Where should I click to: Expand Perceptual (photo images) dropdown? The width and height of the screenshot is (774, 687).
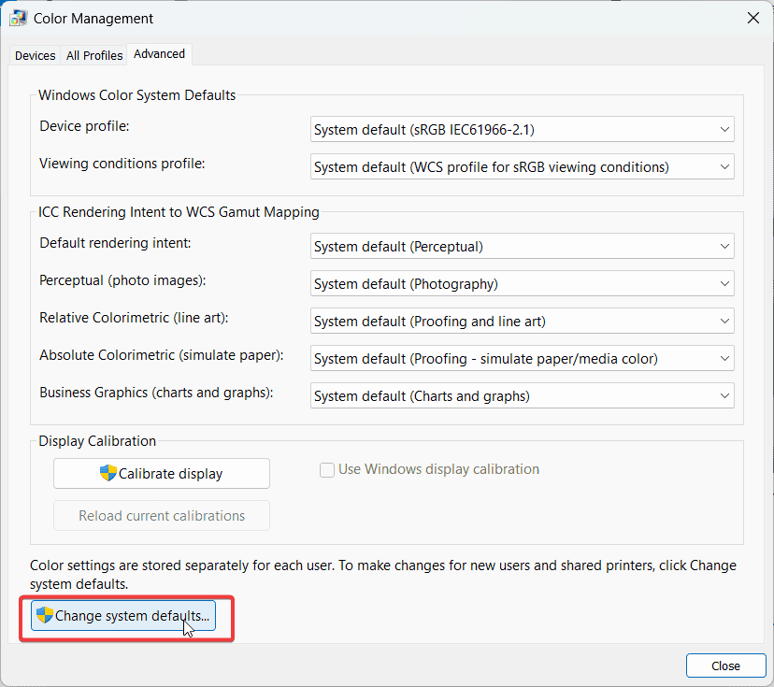(x=522, y=284)
